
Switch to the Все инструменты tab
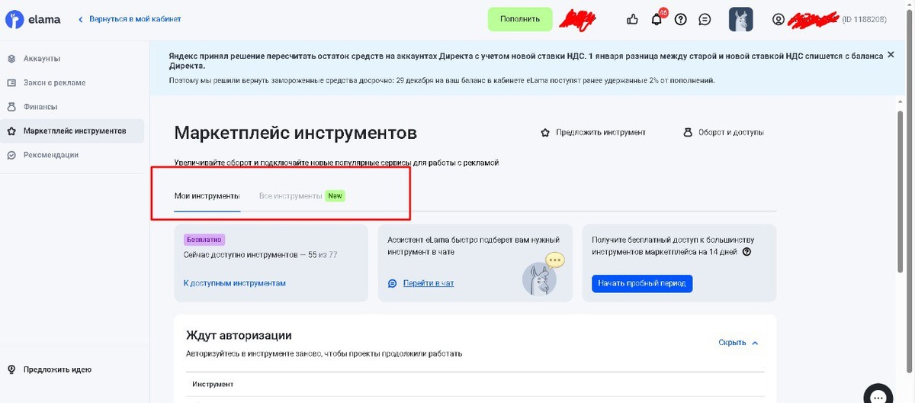click(291, 196)
